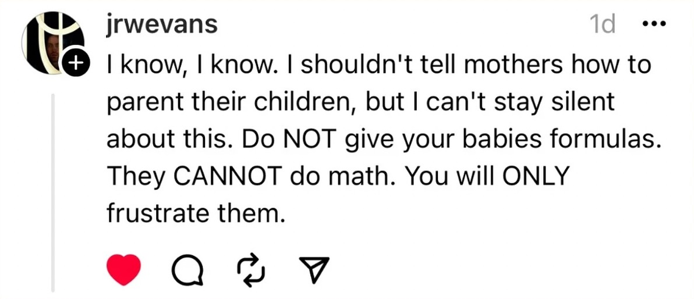Viewport: 694px width, 299px height.
Task: Click the line starting 'parent their children'
Action: click(x=360, y=102)
